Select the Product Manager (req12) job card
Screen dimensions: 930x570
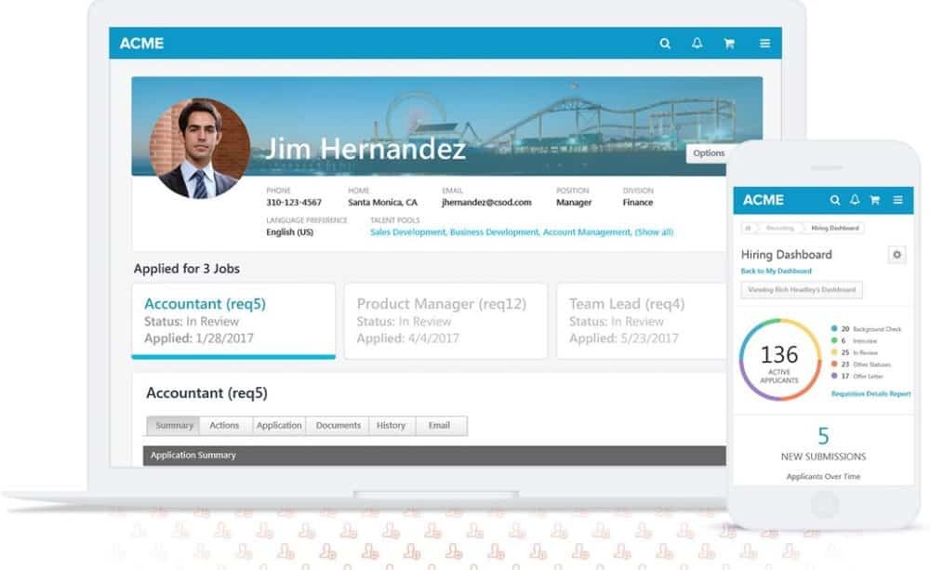(x=445, y=321)
